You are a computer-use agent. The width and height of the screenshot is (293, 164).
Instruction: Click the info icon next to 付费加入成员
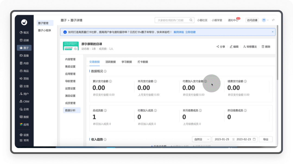tap(156, 111)
